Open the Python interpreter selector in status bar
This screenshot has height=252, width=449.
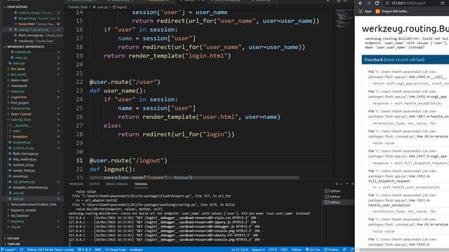coord(50,250)
